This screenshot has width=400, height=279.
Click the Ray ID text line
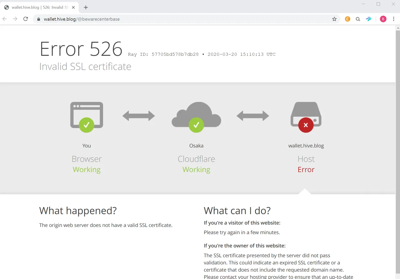[202, 54]
